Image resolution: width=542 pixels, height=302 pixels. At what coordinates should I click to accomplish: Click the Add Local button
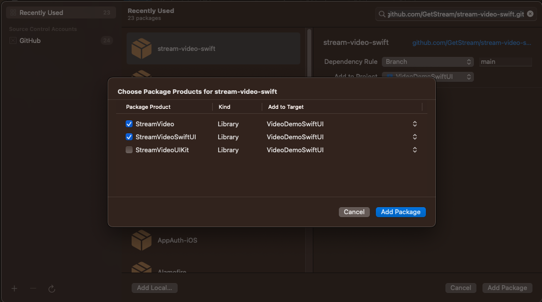pyautogui.click(x=154, y=288)
